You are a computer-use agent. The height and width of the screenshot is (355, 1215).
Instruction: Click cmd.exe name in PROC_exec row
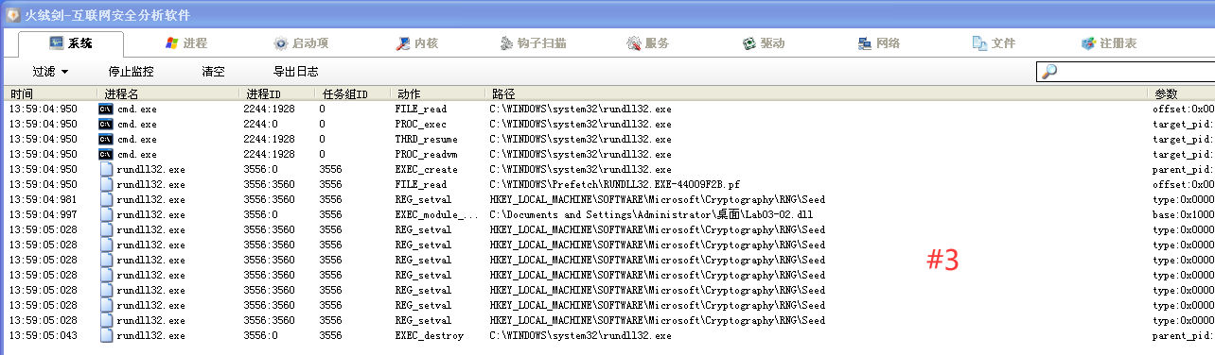point(137,124)
